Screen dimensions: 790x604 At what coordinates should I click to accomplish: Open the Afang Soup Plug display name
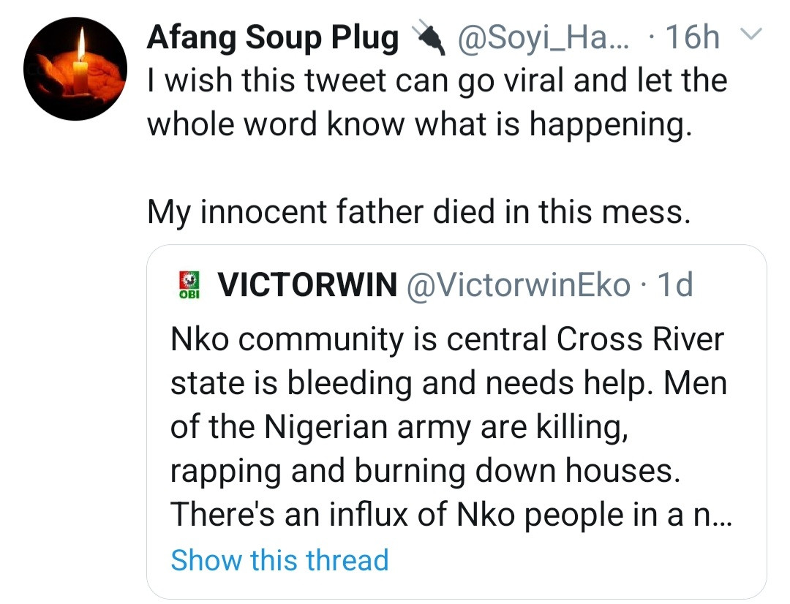point(272,38)
